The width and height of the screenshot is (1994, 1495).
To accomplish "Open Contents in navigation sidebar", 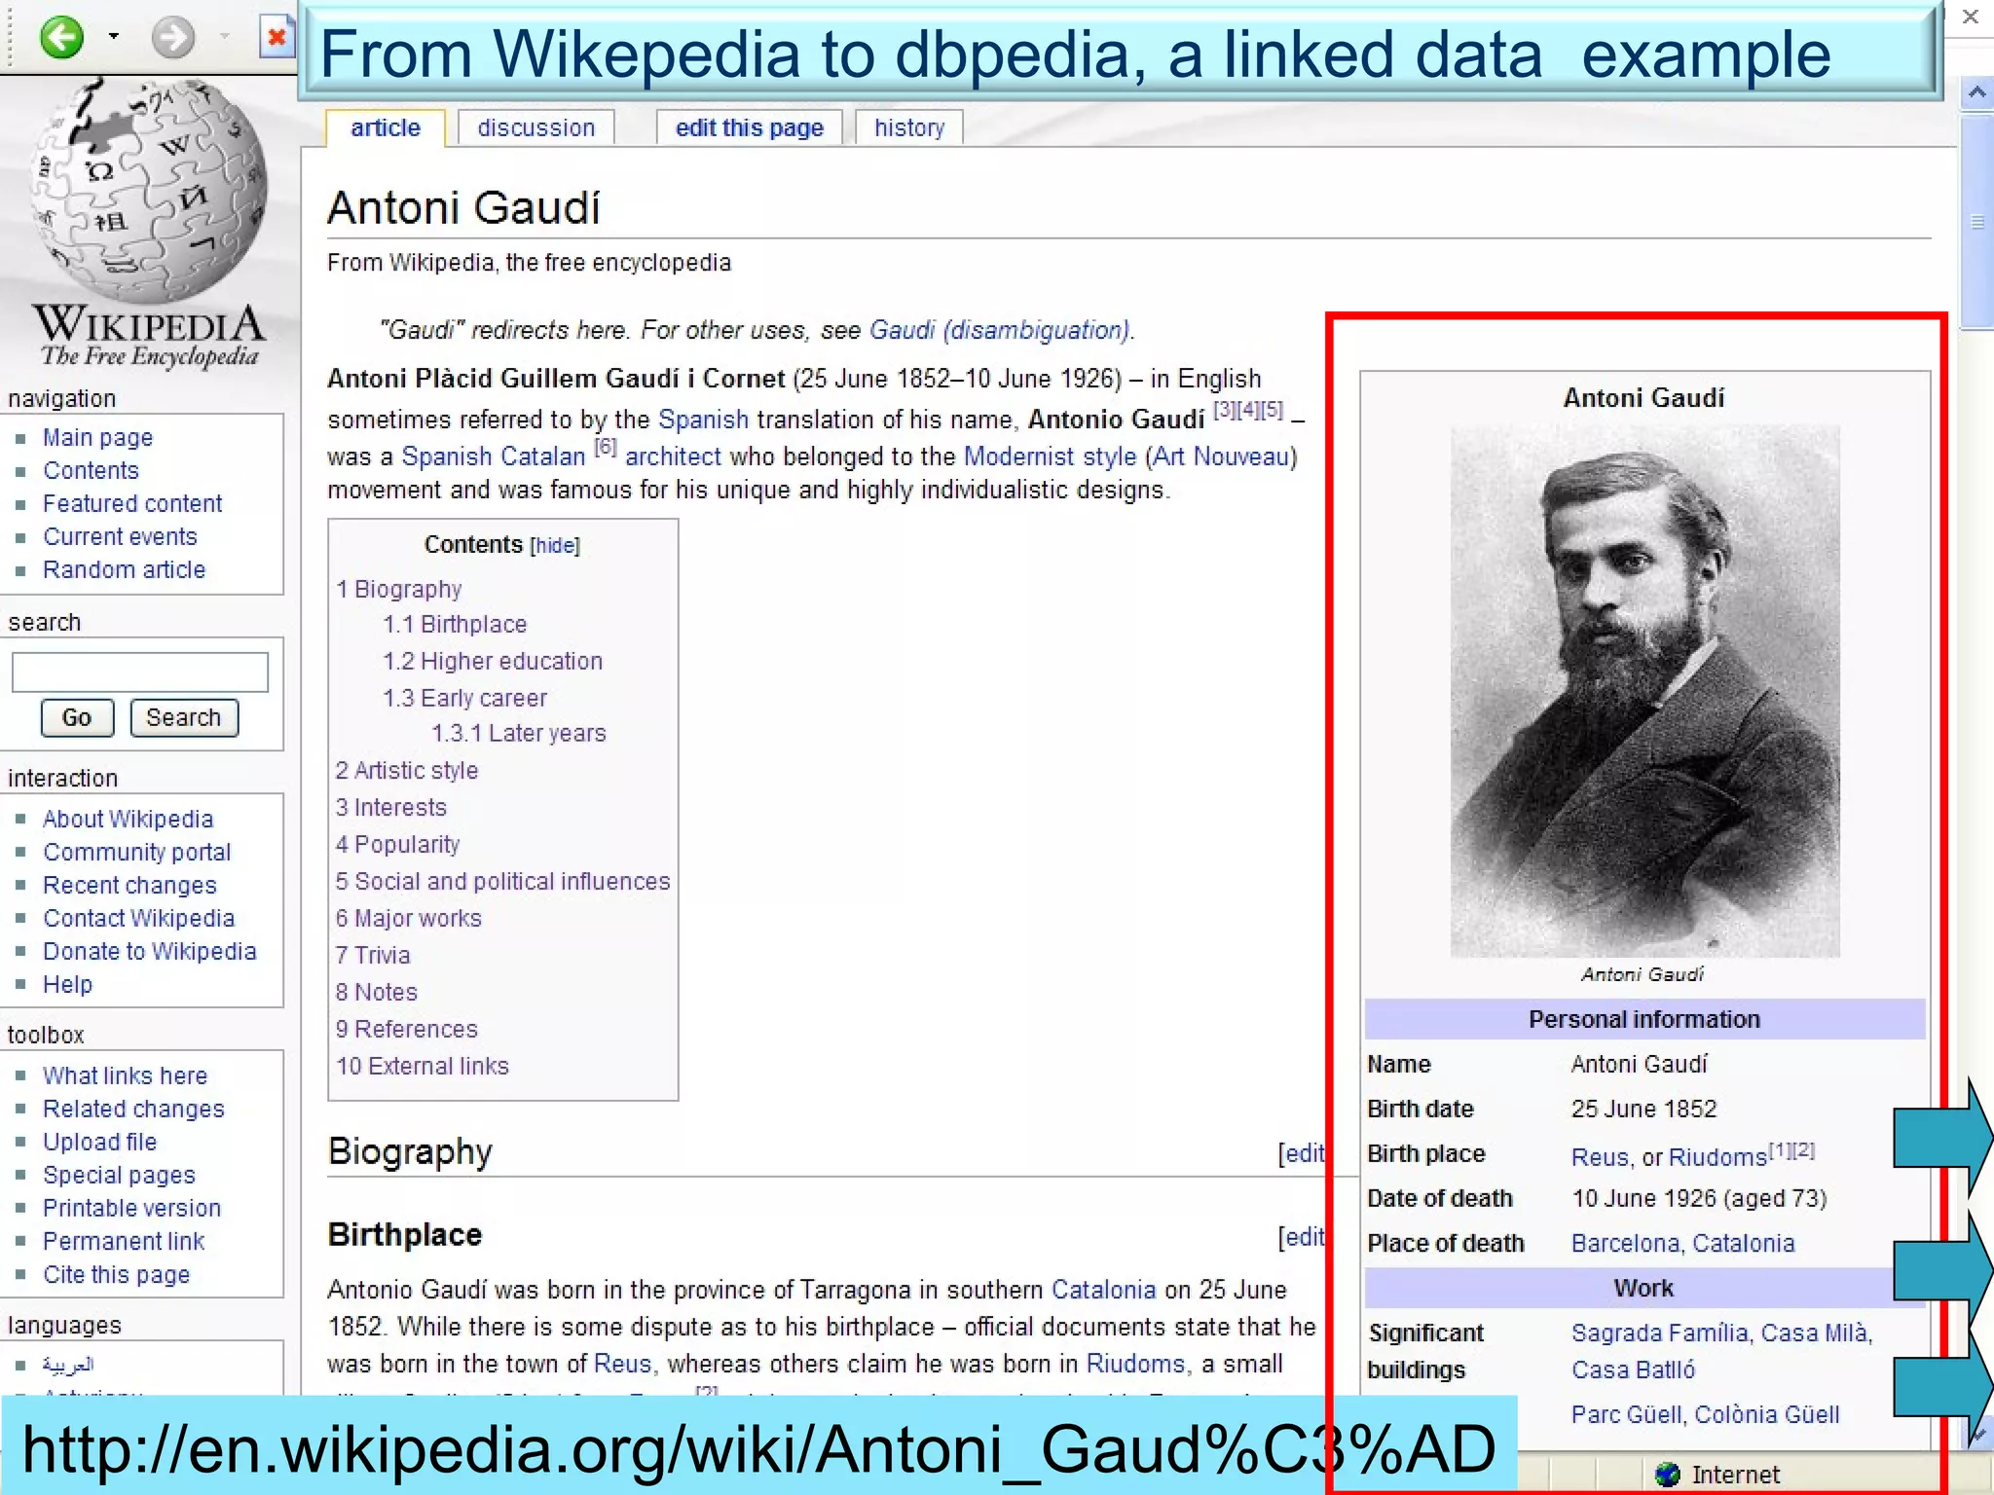I will tap(91, 470).
